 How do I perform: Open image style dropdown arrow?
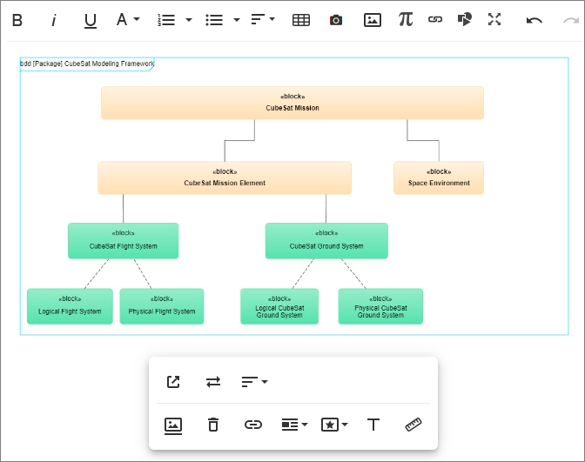pos(345,425)
